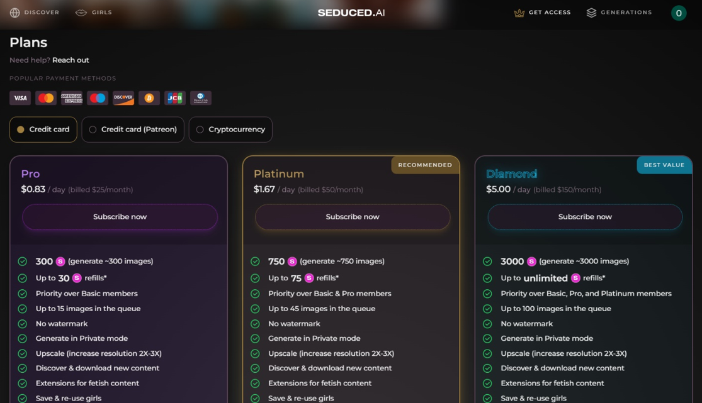Select the Cryptocurrency payment option

click(x=230, y=130)
